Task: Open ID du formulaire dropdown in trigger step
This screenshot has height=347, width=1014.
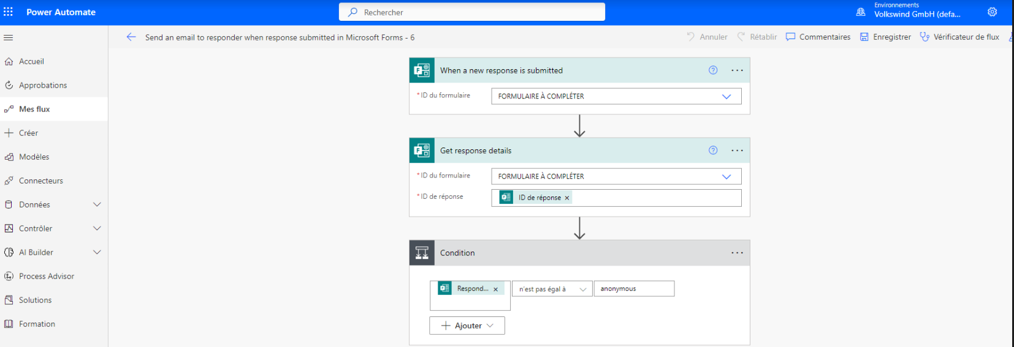Action: (616, 96)
